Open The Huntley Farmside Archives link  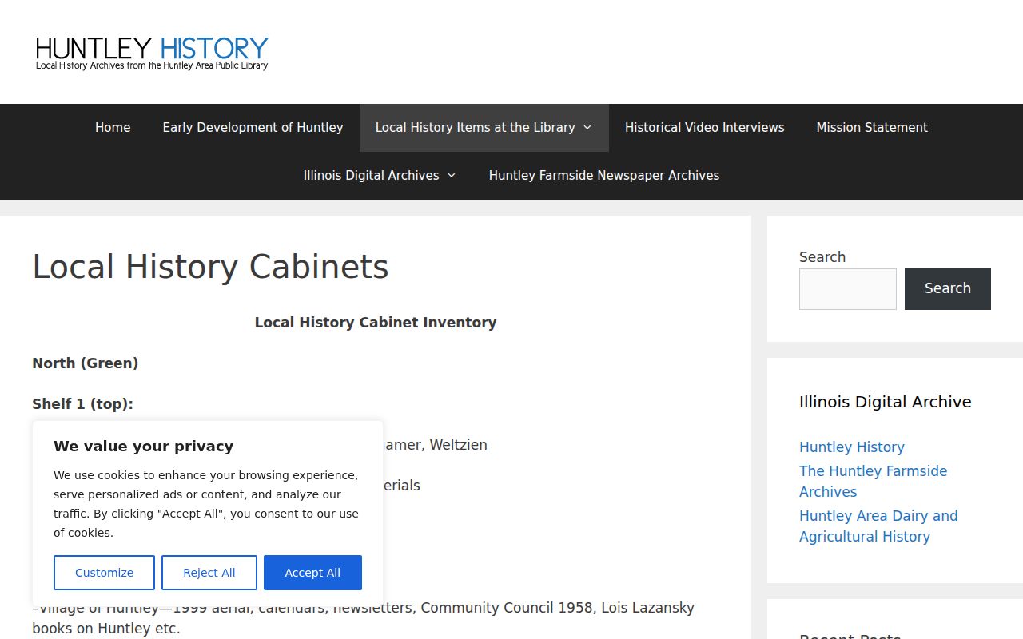click(x=873, y=482)
